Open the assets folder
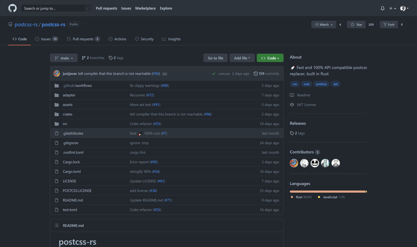 68,104
